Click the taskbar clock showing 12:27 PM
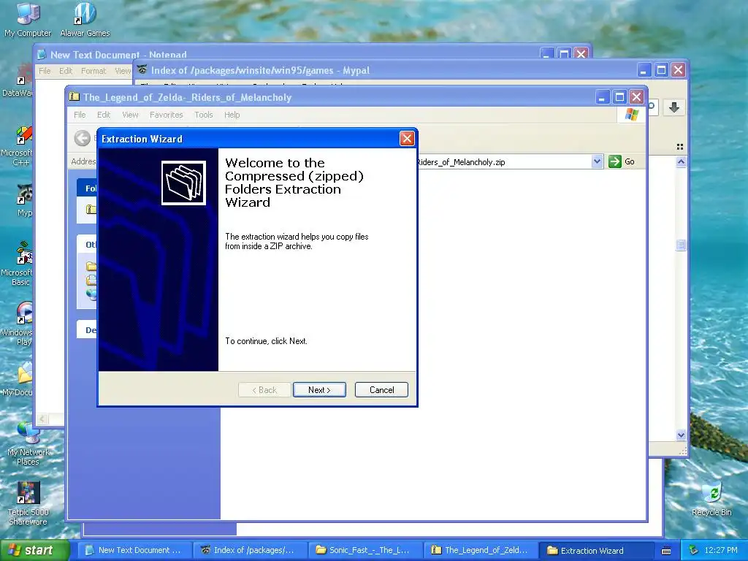 click(721, 550)
